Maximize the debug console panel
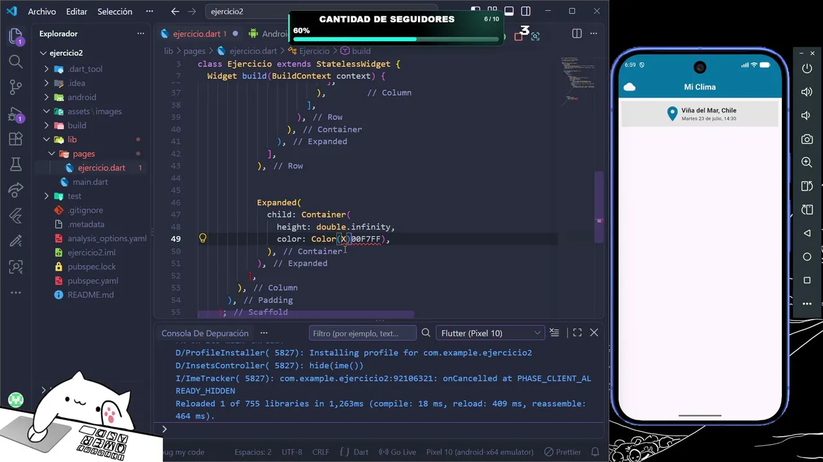The width and height of the screenshot is (823, 462). pos(577,332)
